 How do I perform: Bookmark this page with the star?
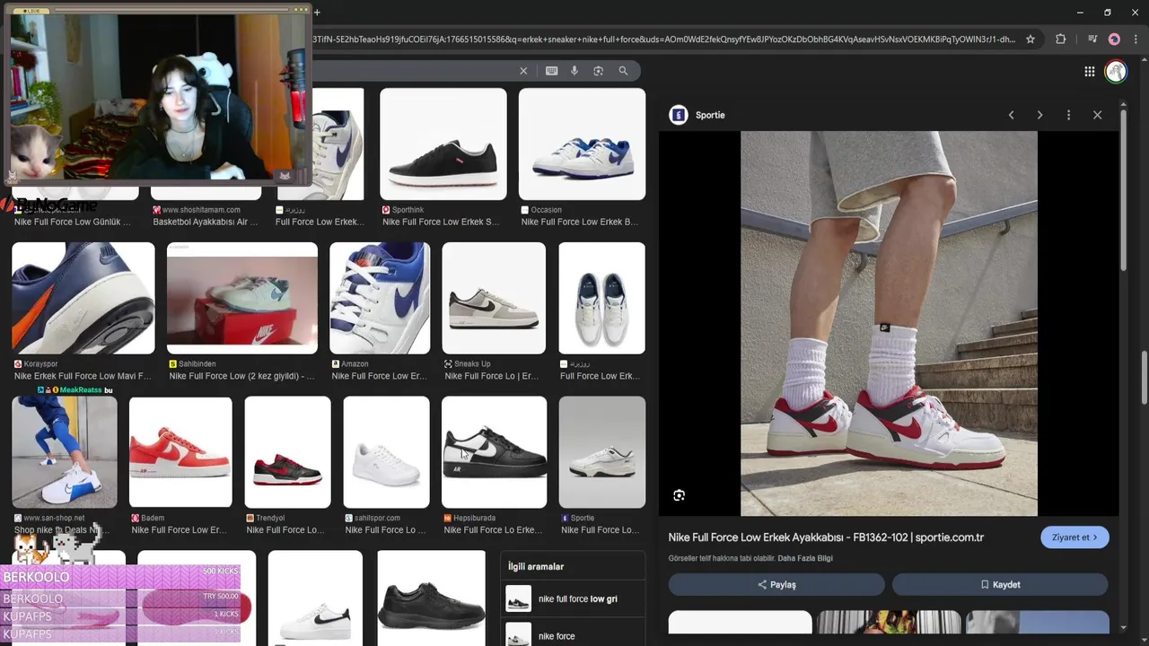pos(1031,39)
